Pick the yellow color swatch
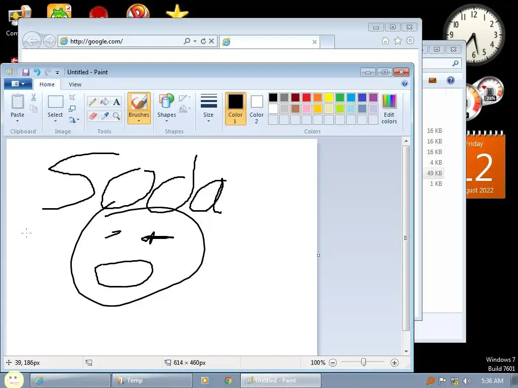518x388 pixels. [328, 98]
